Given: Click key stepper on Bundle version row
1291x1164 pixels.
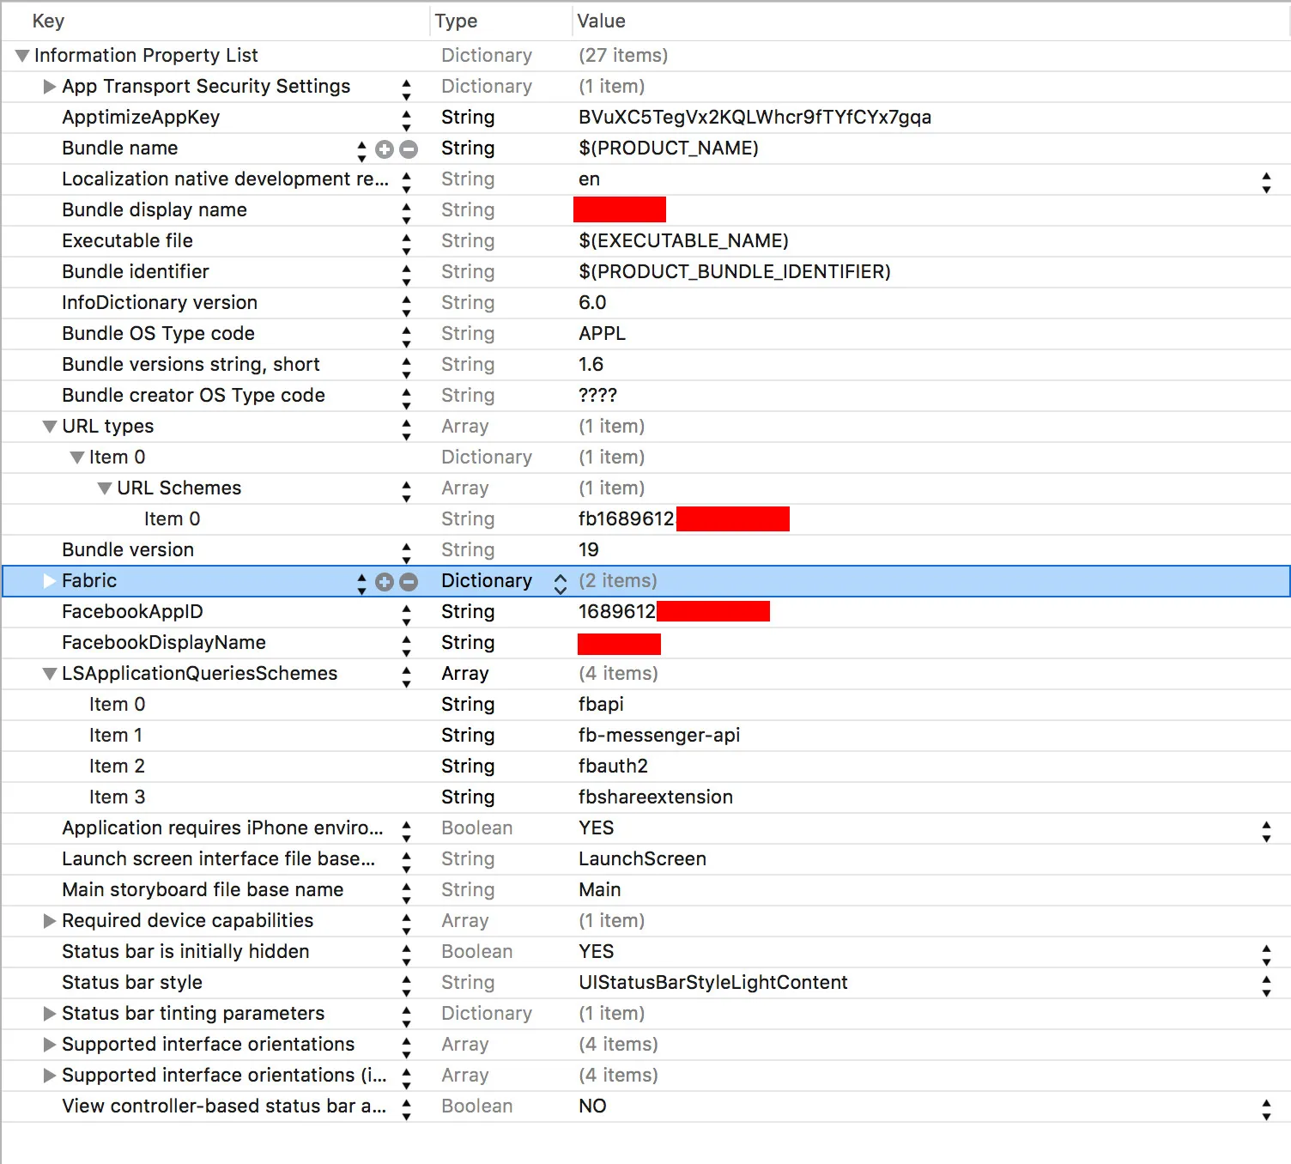Looking at the screenshot, I should pos(406,553).
